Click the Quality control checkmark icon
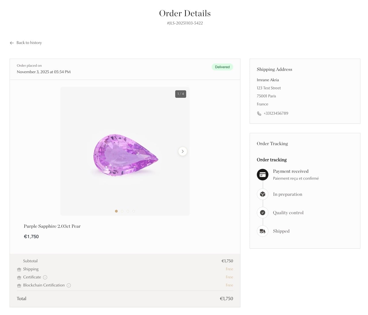 point(262,213)
